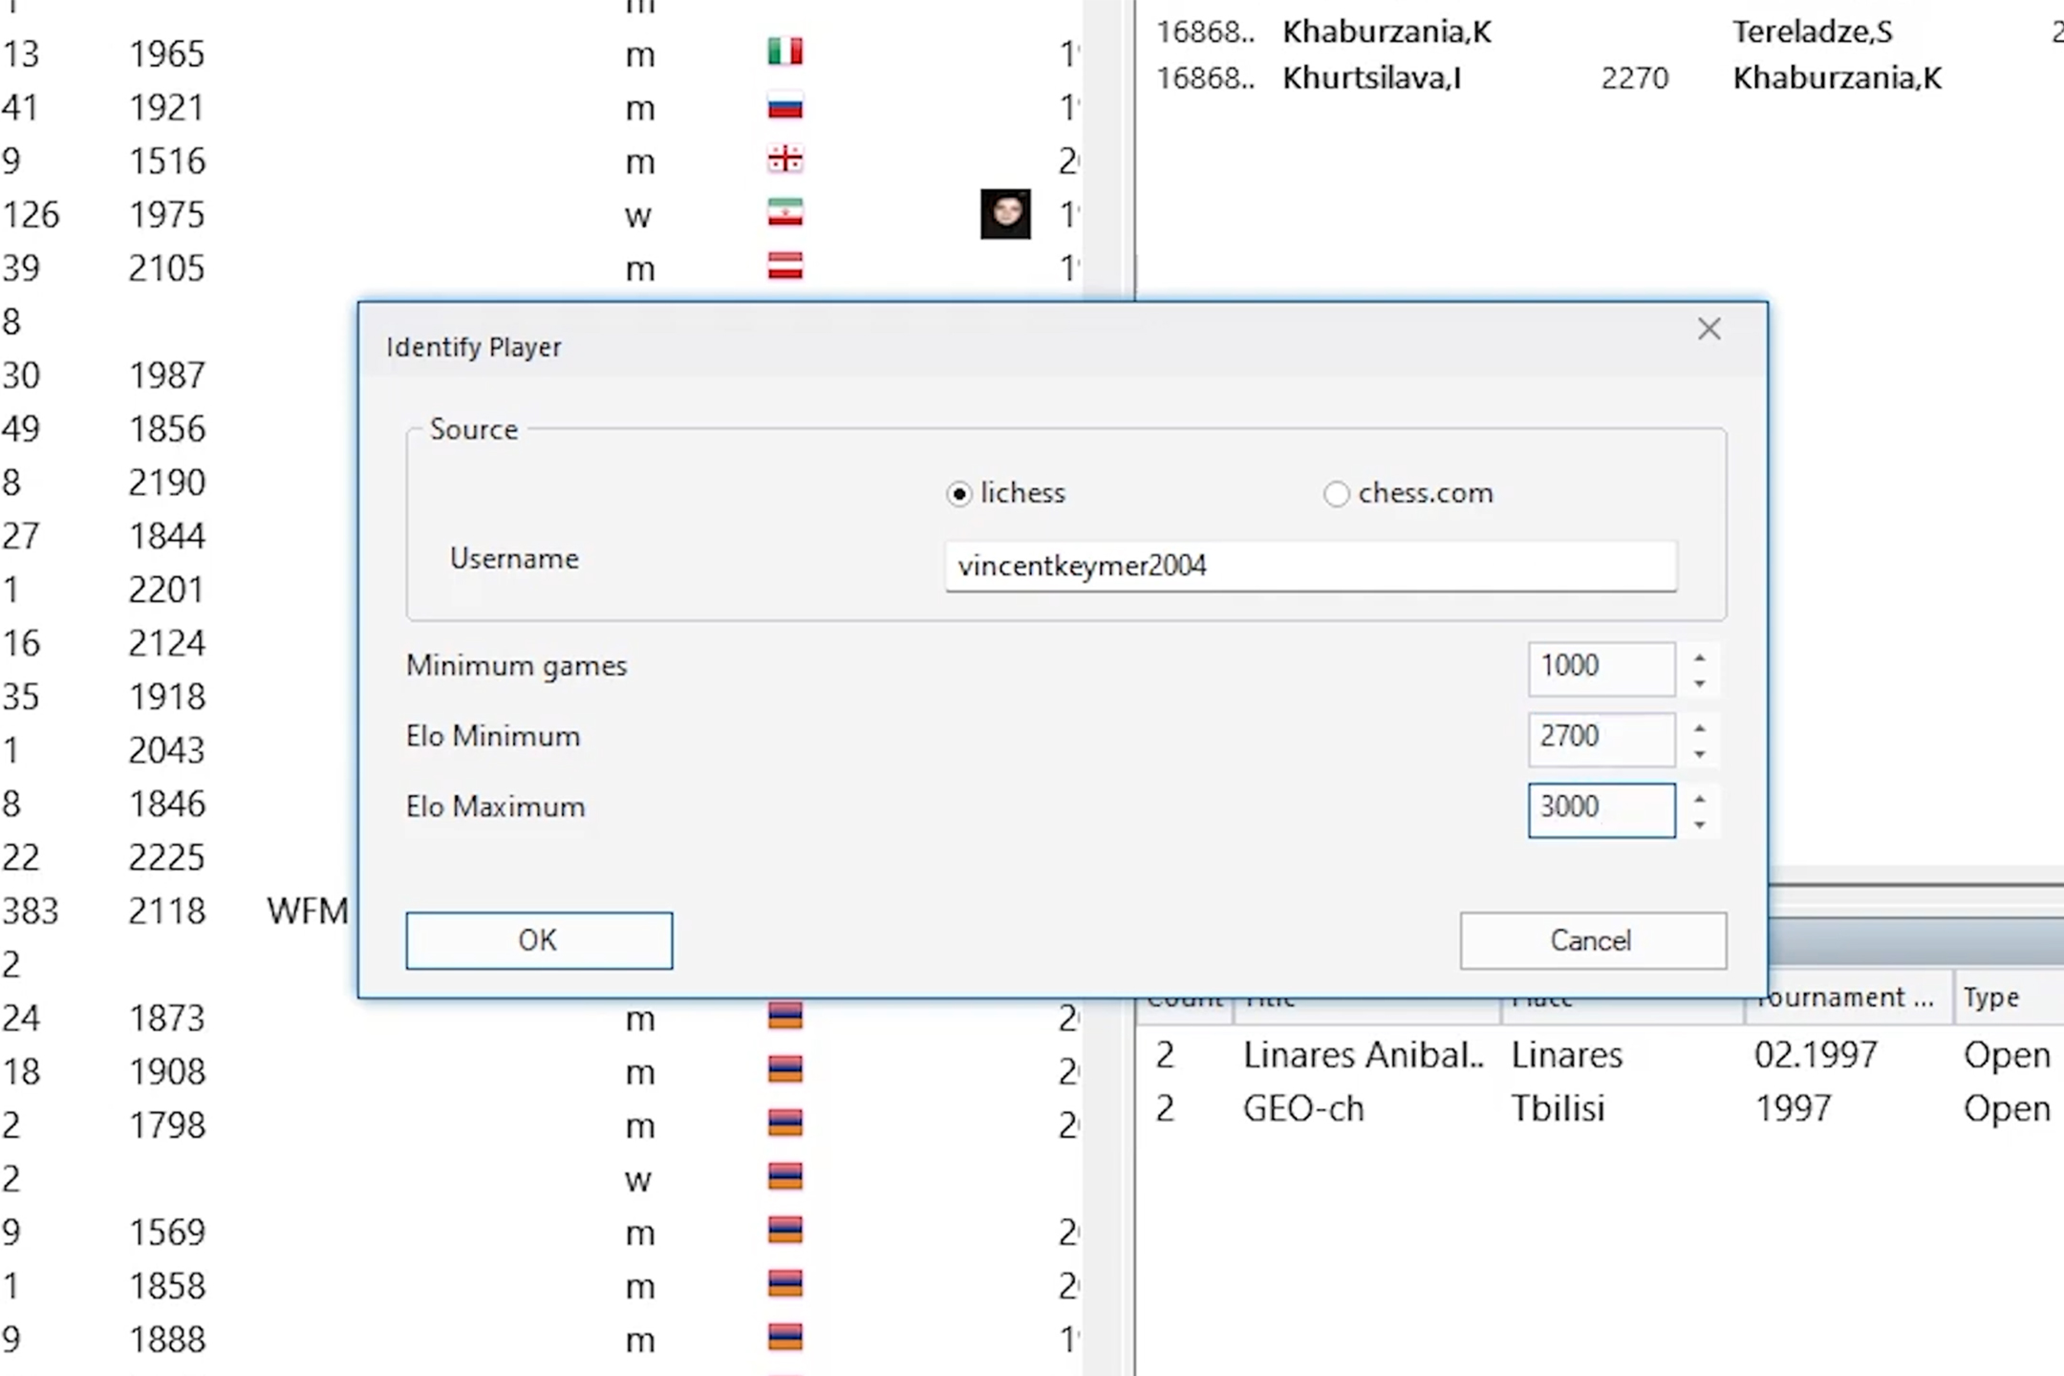
Task: Click the Iranian flag icon
Action: click(x=784, y=213)
